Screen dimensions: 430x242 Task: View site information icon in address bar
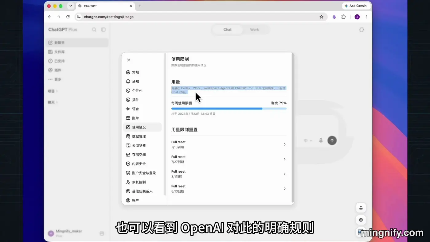click(x=79, y=17)
